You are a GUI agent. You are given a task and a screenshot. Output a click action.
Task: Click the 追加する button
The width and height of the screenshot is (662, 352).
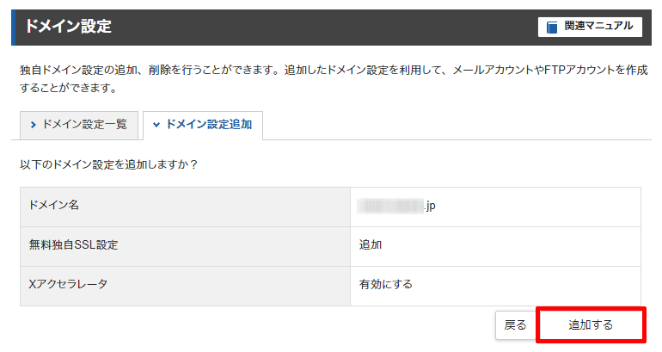591,324
